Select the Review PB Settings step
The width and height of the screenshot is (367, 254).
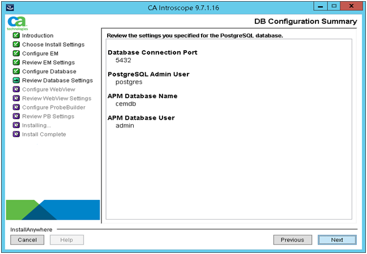click(48, 117)
